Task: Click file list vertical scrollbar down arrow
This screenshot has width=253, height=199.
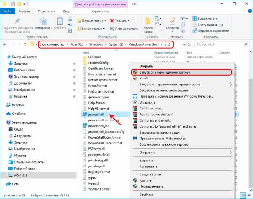Action: pyautogui.click(x=250, y=190)
